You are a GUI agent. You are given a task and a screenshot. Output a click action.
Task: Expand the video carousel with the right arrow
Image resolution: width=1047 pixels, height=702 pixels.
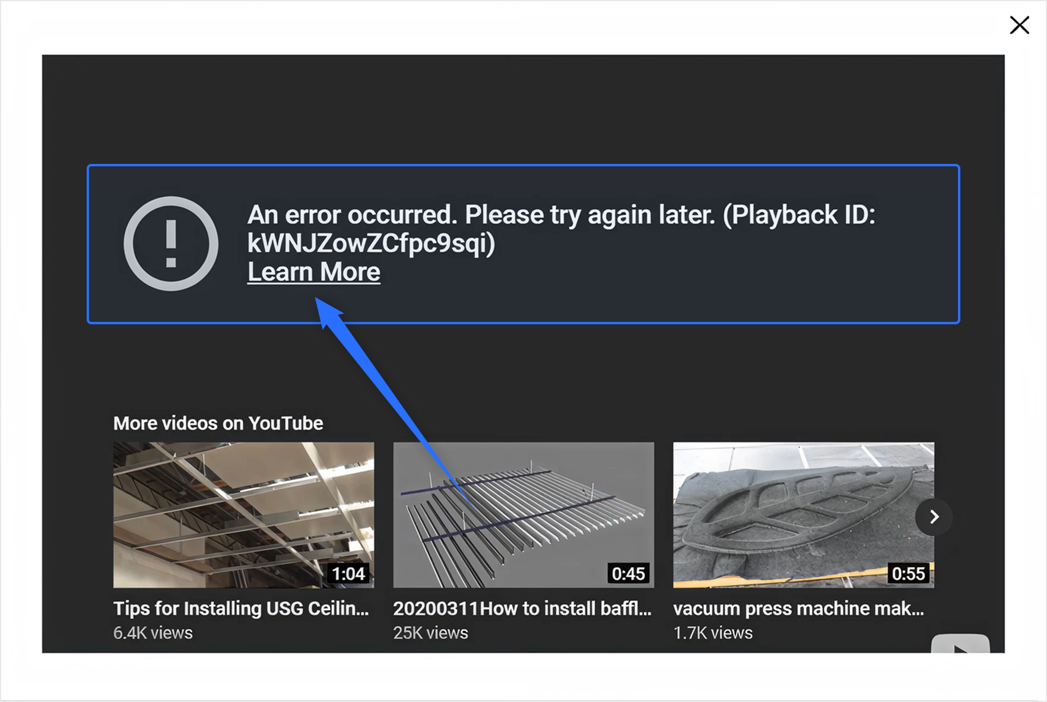tap(934, 517)
